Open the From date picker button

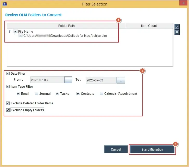[x=68, y=80]
